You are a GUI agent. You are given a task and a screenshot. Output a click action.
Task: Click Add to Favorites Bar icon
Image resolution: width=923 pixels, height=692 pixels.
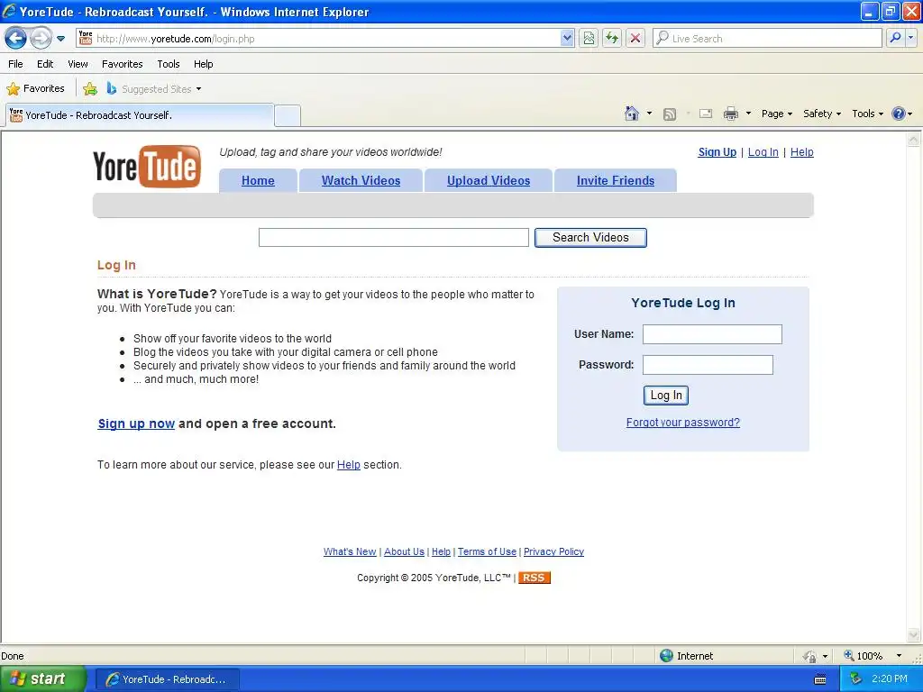coord(90,89)
